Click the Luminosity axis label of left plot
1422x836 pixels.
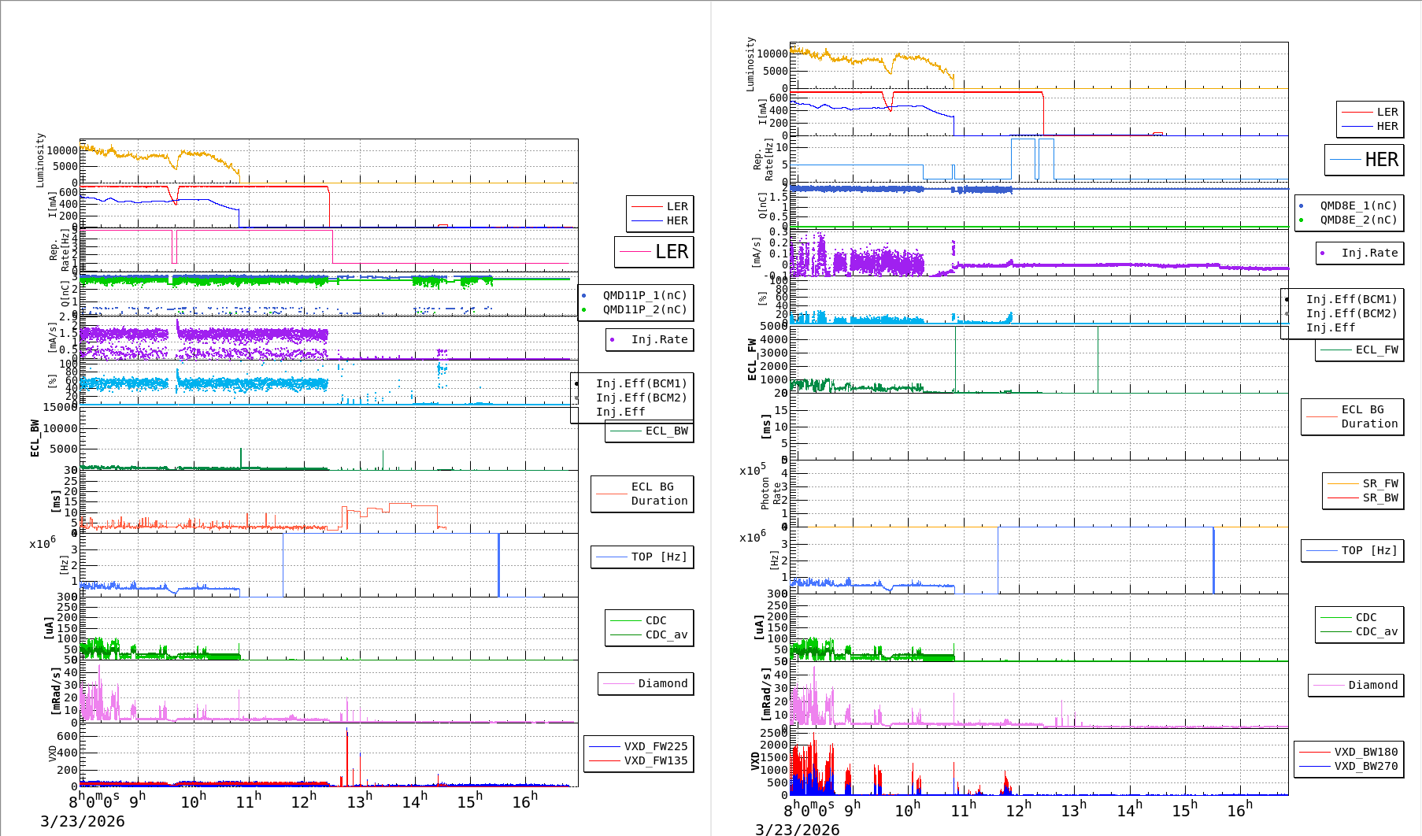[x=40, y=160]
